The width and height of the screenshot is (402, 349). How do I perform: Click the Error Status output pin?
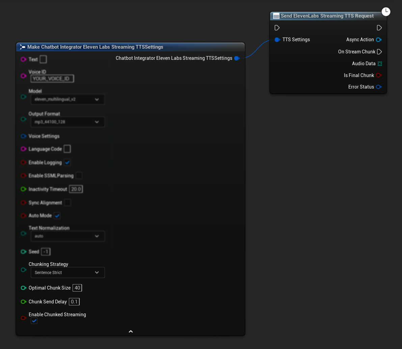tap(379, 87)
